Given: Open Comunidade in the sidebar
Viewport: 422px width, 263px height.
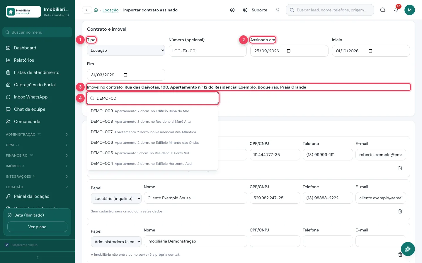Looking at the screenshot, I should [37, 122].
